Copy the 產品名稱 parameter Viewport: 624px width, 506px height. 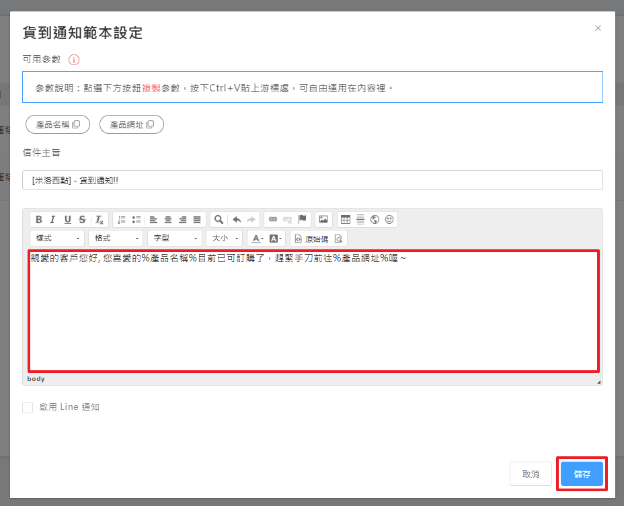[x=58, y=124]
